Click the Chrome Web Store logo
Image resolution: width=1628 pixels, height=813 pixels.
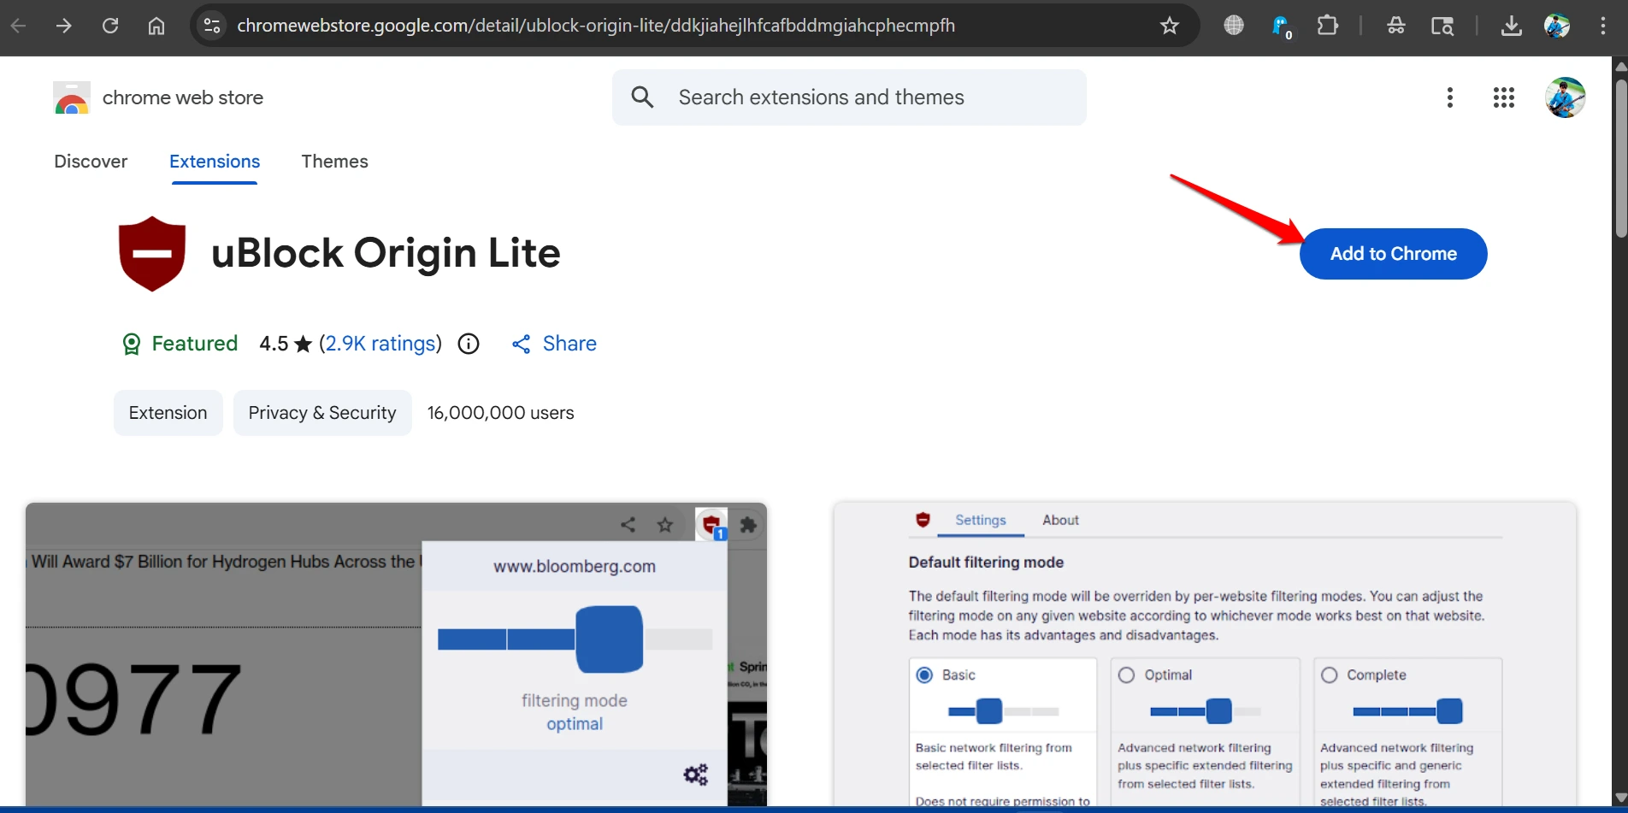pos(71,97)
